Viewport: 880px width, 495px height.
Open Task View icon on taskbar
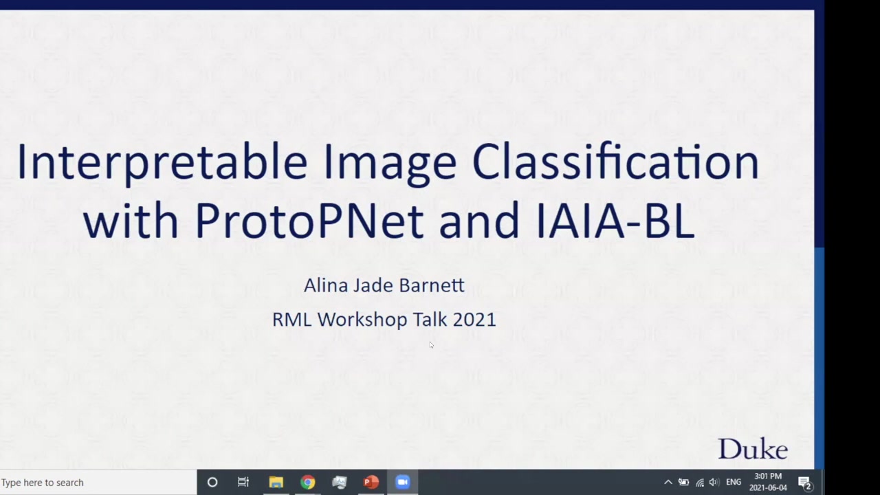(243, 483)
